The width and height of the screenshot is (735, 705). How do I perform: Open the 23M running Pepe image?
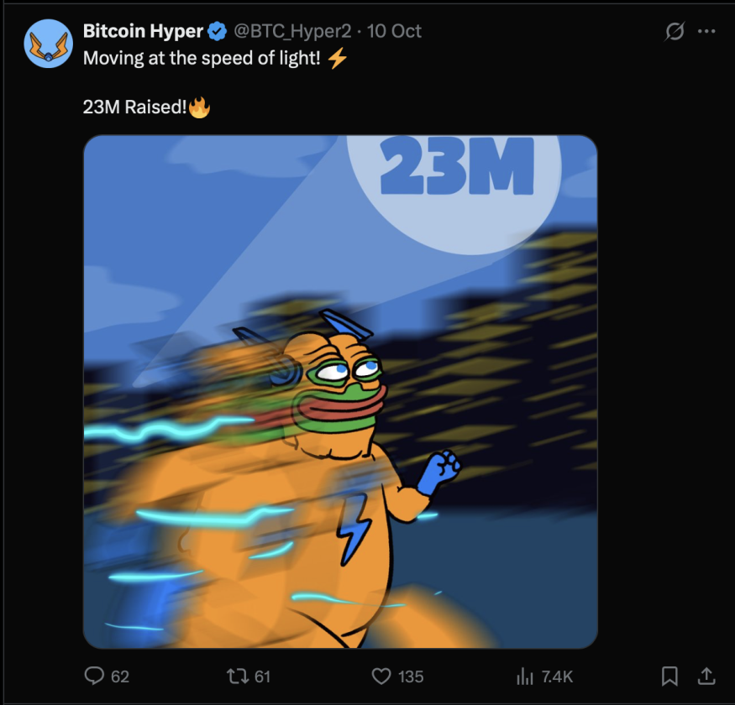(x=340, y=390)
